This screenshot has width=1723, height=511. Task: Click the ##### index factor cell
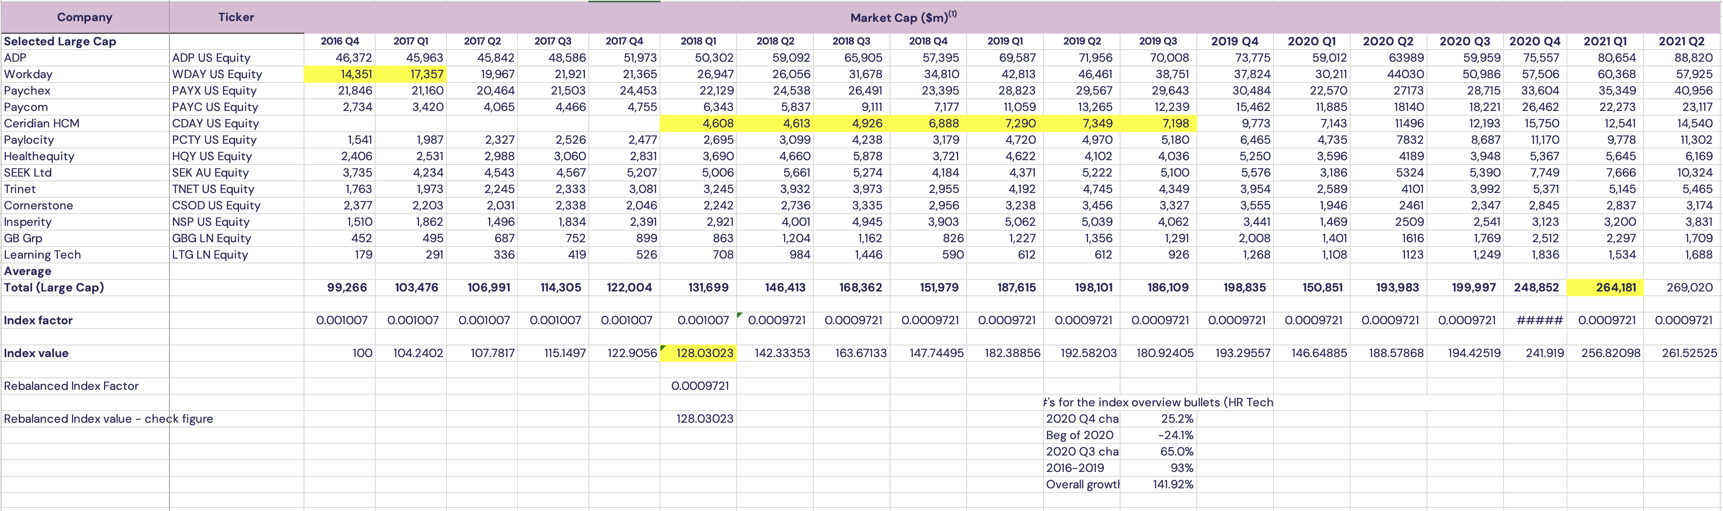tap(1535, 320)
